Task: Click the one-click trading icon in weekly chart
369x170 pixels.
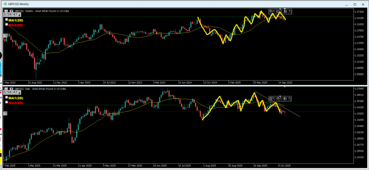Action: click(6, 11)
